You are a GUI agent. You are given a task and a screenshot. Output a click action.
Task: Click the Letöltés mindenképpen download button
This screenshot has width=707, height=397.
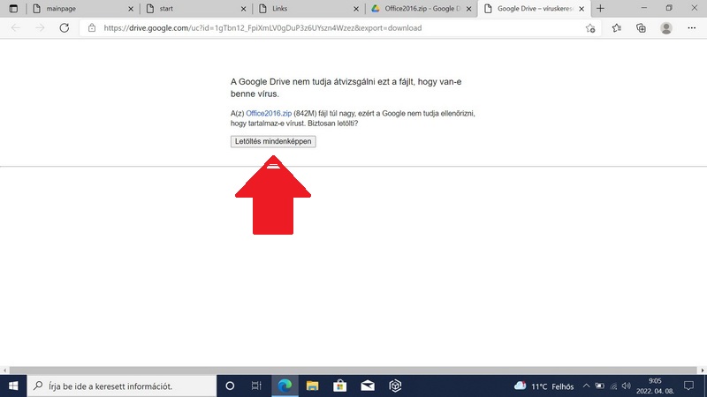(273, 141)
